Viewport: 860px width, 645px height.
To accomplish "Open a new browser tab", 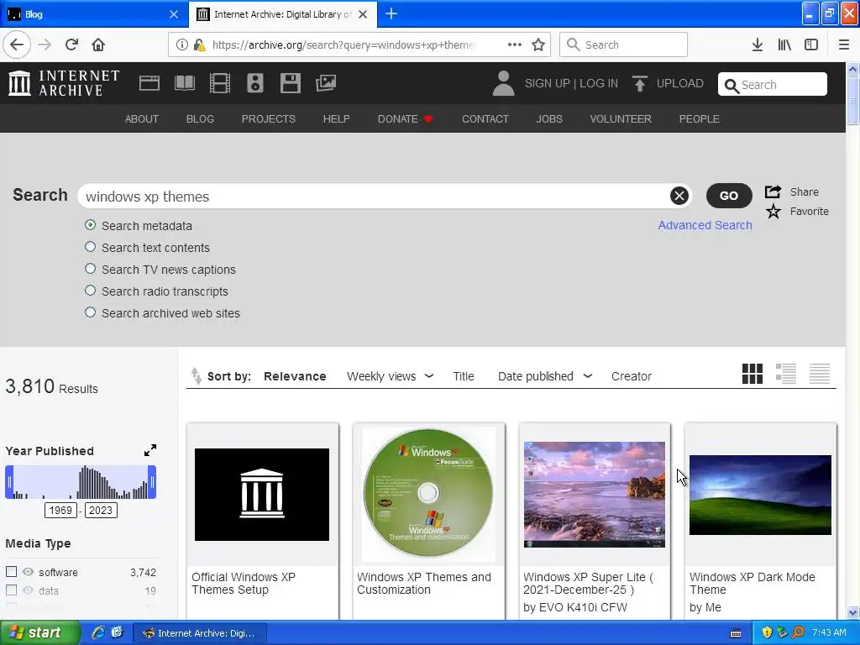I will click(391, 13).
